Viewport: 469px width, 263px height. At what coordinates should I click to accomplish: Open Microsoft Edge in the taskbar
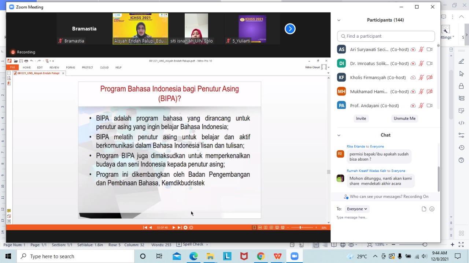tap(193, 256)
